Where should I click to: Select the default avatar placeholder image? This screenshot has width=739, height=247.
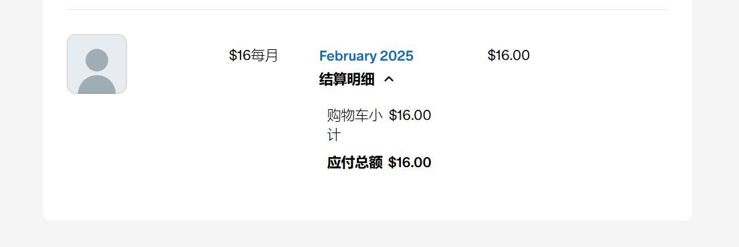coord(97,64)
